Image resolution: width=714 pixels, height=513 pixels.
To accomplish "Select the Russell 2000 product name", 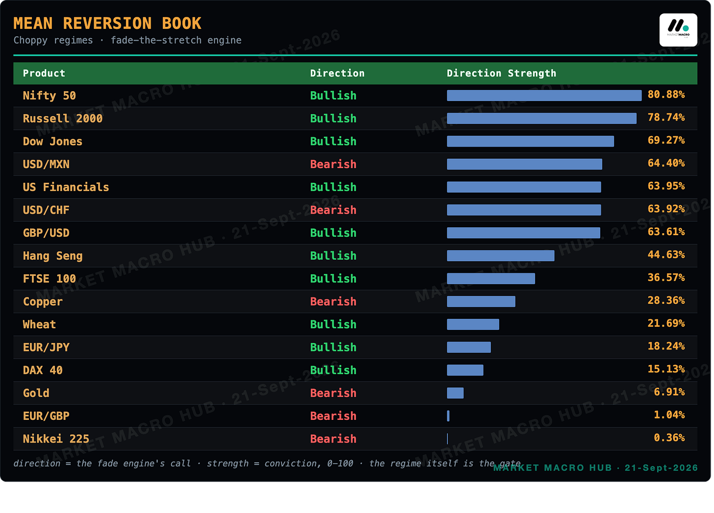I will [63, 119].
